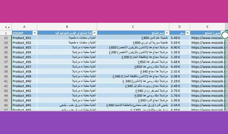Open mozzaik link in row 44
This screenshot has height=134, width=228.
pos(207,96)
